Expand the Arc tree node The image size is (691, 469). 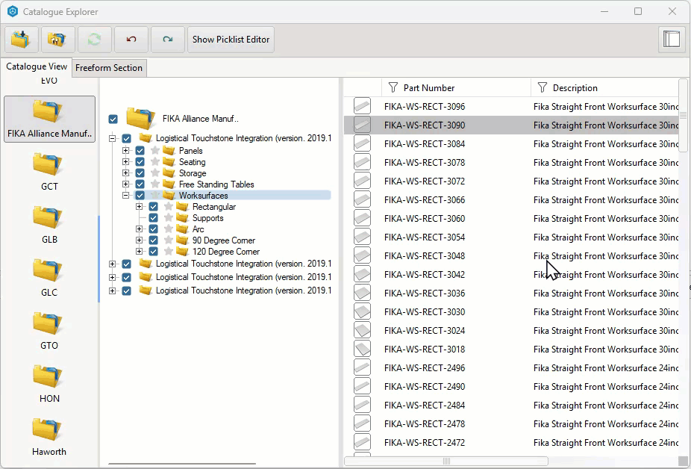tap(140, 229)
